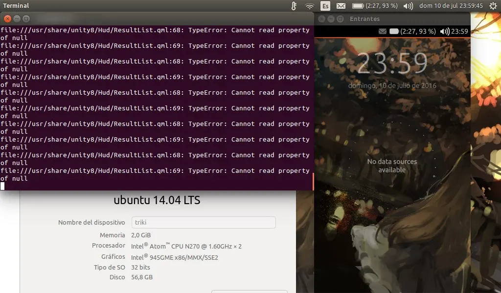Click the envelope icon in the Entrantes panel
The image size is (501, 293).
(382, 31)
